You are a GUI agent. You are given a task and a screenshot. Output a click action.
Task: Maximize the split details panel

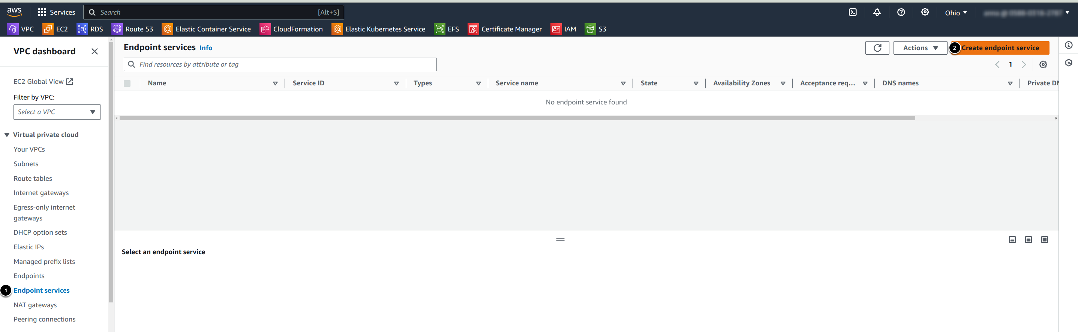point(1045,240)
